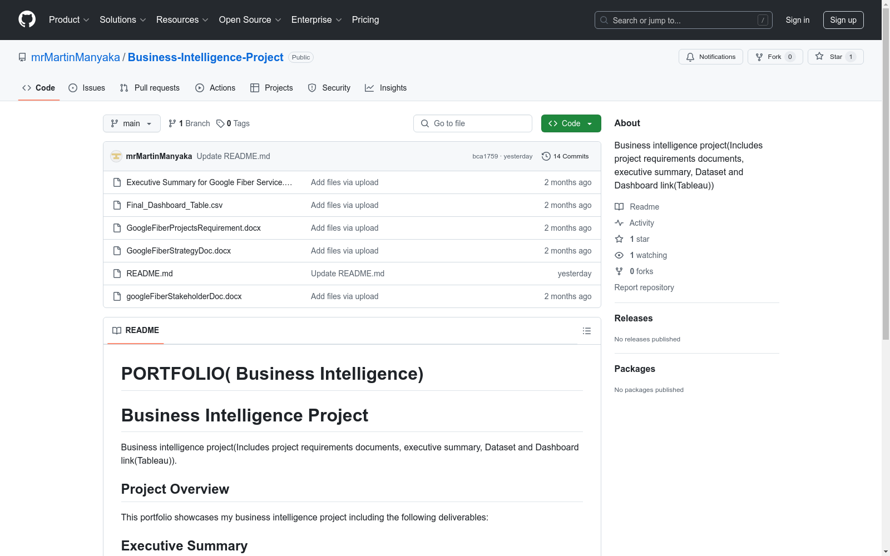Click file icon for Executive Summary file
The height and width of the screenshot is (556, 890).
point(117,182)
